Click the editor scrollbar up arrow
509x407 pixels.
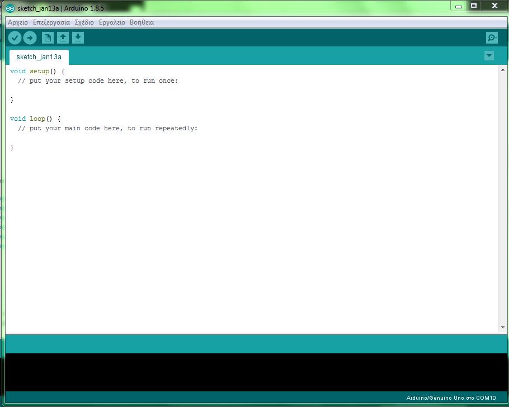tap(503, 70)
